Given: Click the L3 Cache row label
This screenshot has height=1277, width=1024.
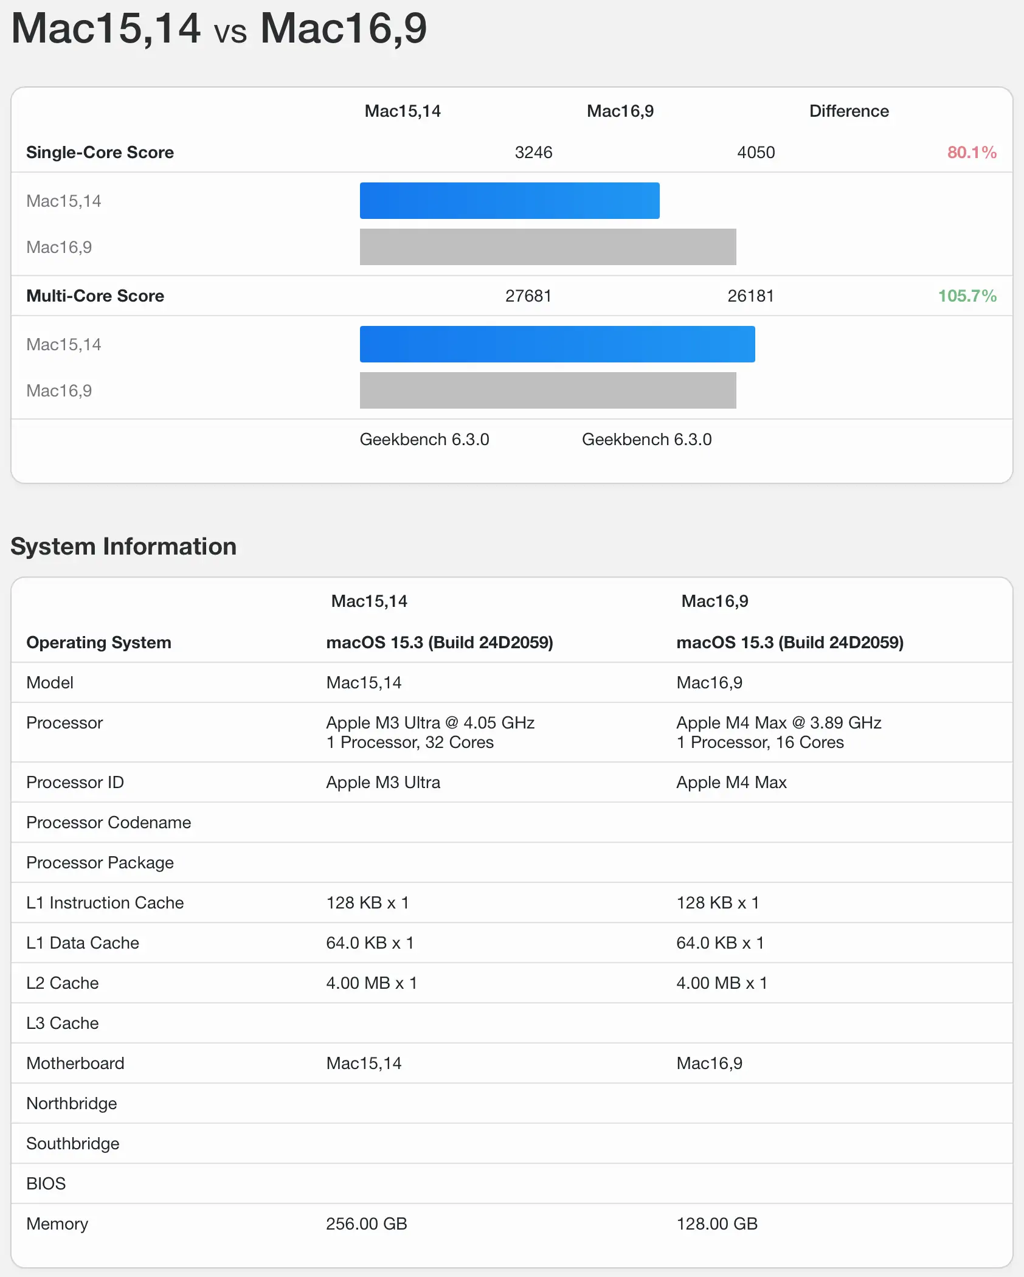Looking at the screenshot, I should [x=63, y=1023].
